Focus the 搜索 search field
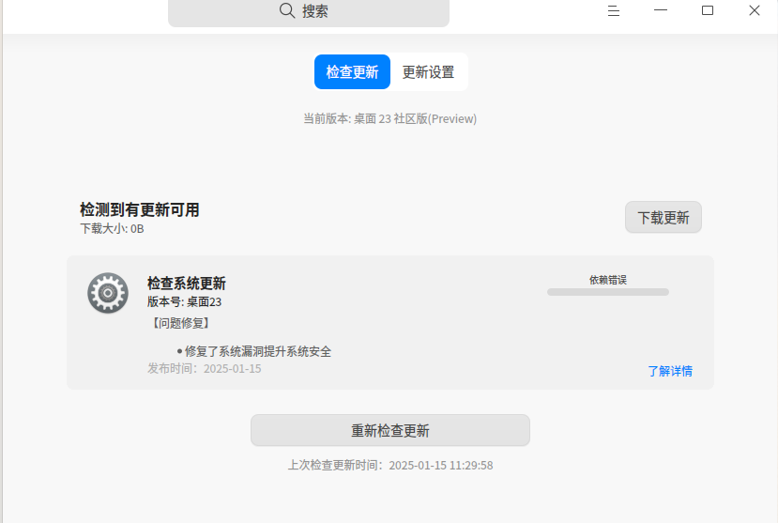Viewport: 778px width, 523px height. 309,12
